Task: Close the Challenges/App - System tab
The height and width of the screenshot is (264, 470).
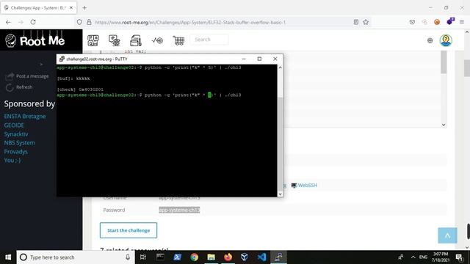Action: 71,8
